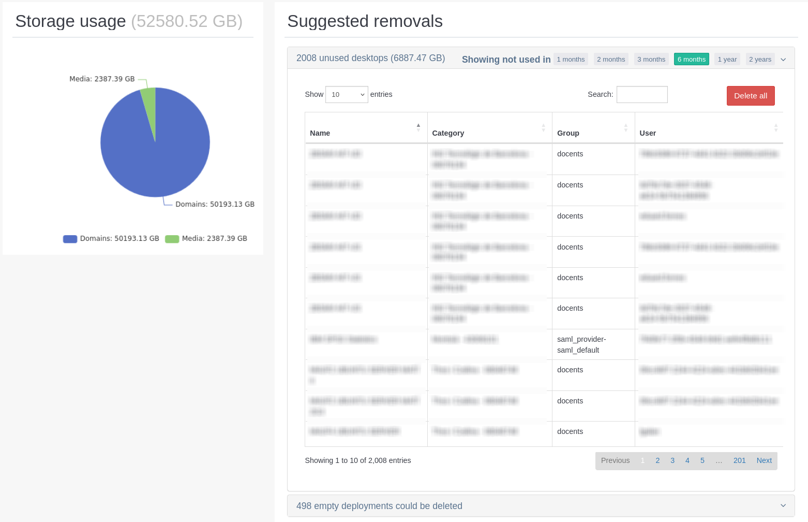808x522 pixels.
Task: Open the Show entries count dropdown
Action: pyautogui.click(x=347, y=94)
